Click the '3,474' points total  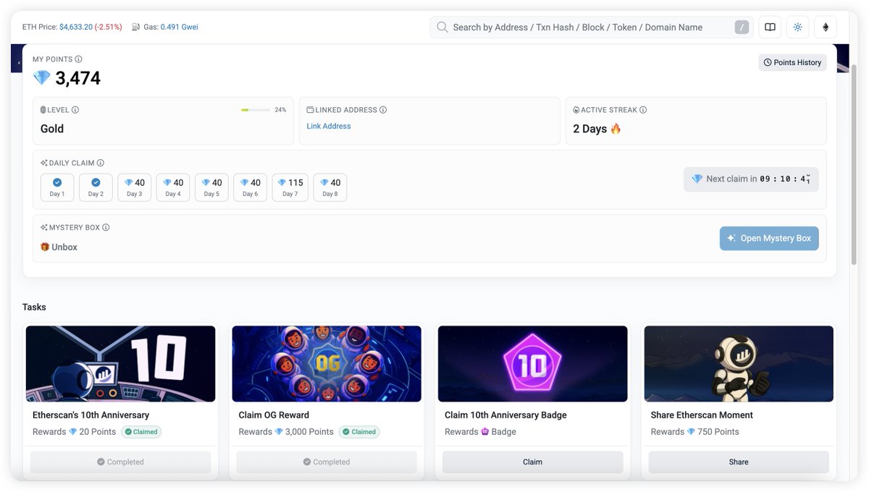click(78, 78)
